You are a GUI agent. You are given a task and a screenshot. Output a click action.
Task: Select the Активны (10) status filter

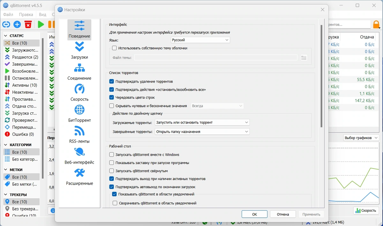point(21,85)
